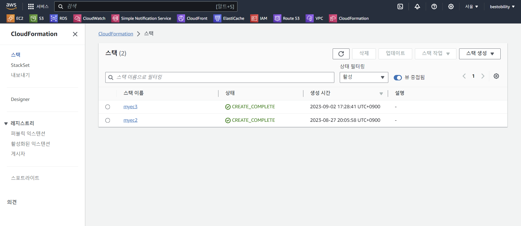Click the CloudFormation shortcut icon

pos(333,18)
